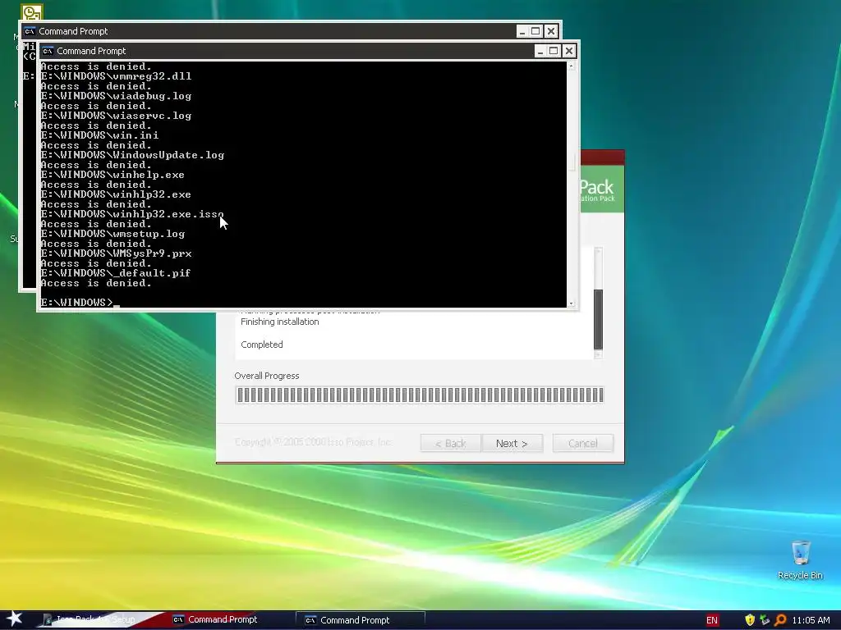Viewport: 841px width, 630px height.
Task: Click the installer log scrollbar thumb
Action: pos(599,319)
